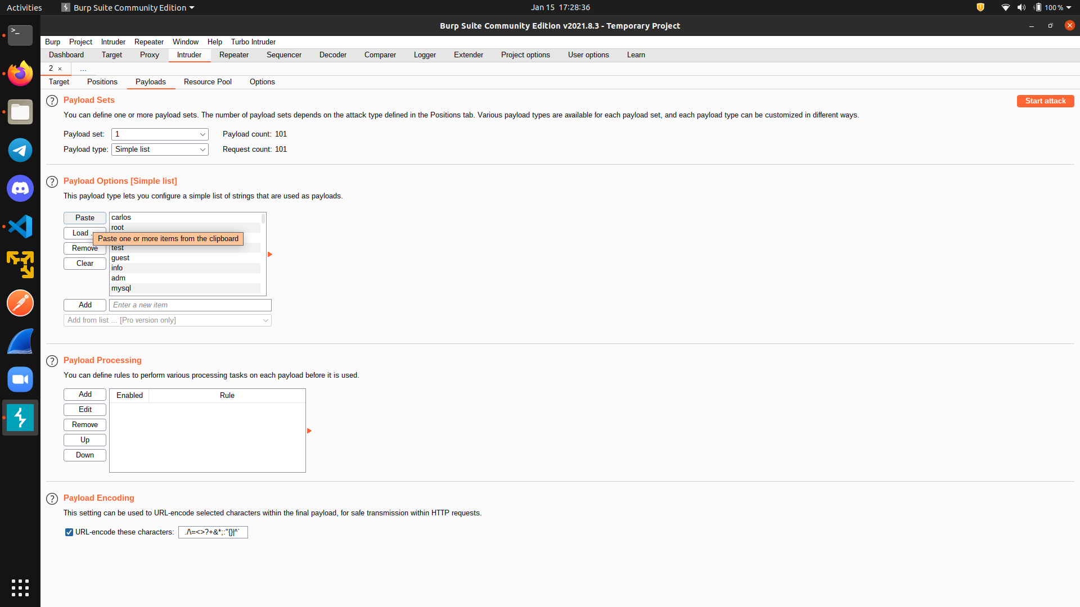Viewport: 1080px width, 607px height.
Task: Click the Paste payload button
Action: 85,218
